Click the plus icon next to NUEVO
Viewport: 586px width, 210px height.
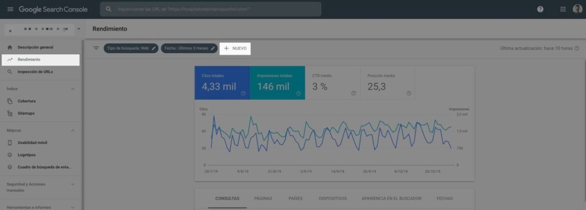pyautogui.click(x=226, y=49)
